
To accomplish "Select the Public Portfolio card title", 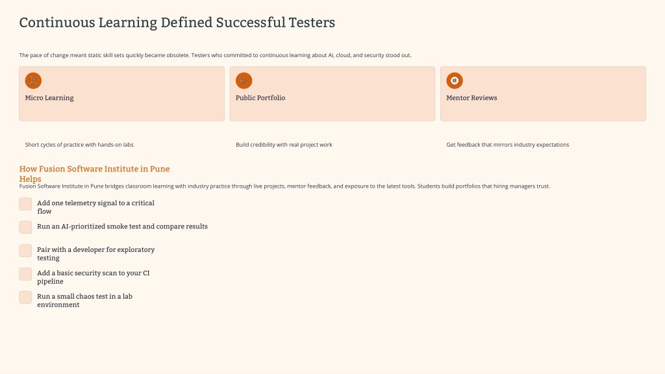I will point(260,98).
